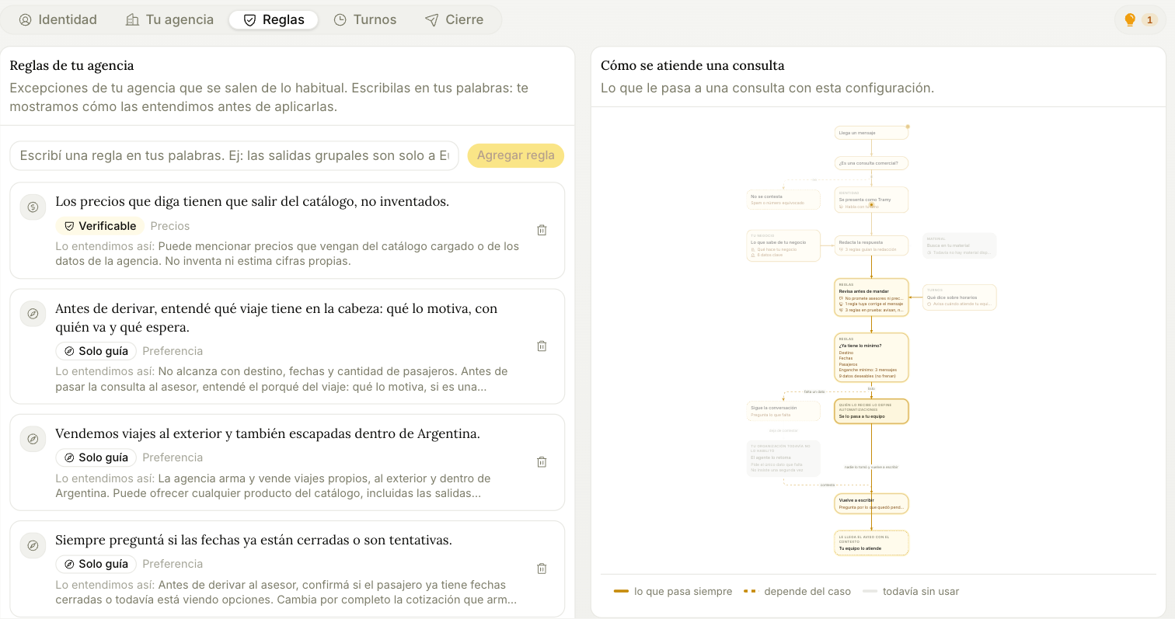Click the 'Reglas de tu agencia' heading
This screenshot has height=619, width=1175.
(x=71, y=66)
